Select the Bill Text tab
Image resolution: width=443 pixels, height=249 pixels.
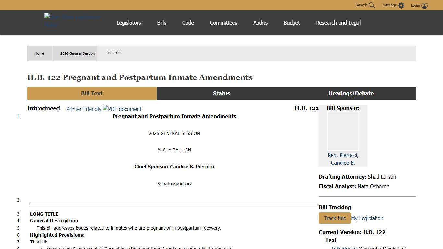pyautogui.click(x=92, y=93)
